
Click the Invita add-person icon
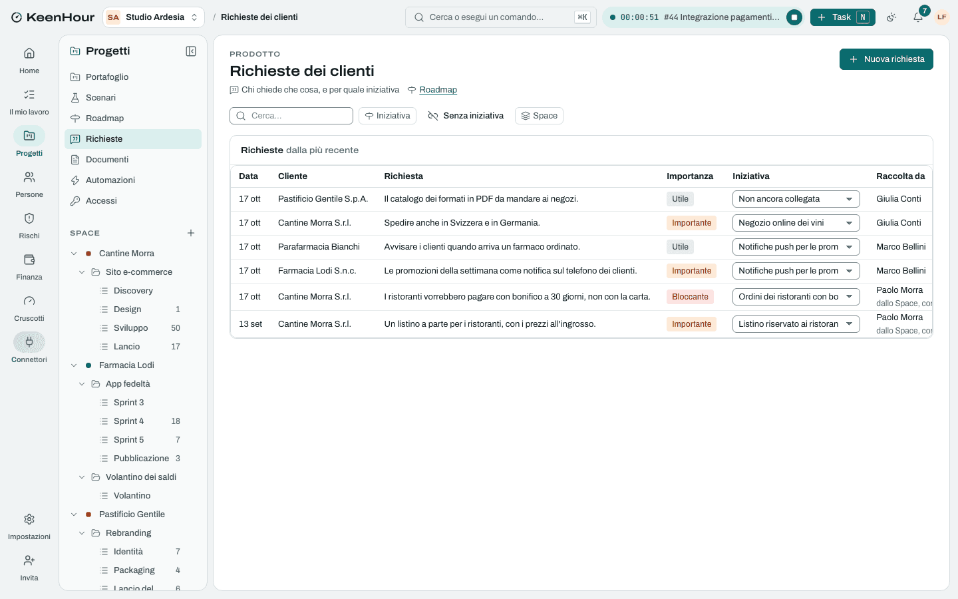click(29, 560)
